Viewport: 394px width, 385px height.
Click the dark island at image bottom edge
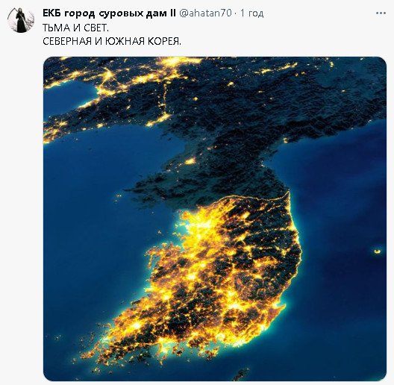(242, 375)
